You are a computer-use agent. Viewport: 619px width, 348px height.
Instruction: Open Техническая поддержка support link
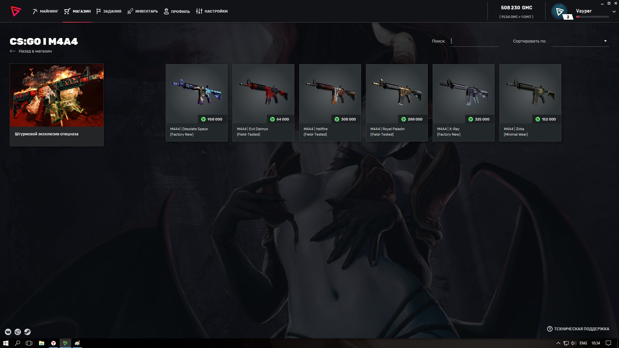coord(578,329)
